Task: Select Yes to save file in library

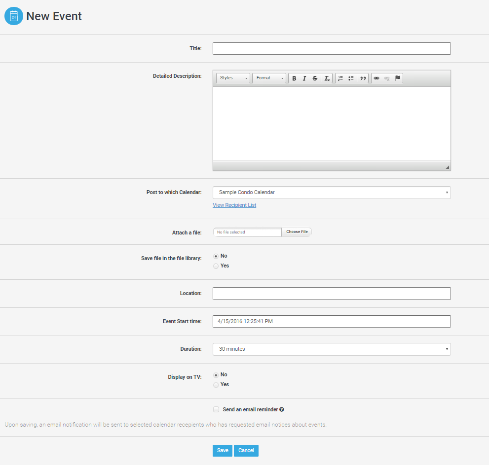Action: [x=216, y=266]
